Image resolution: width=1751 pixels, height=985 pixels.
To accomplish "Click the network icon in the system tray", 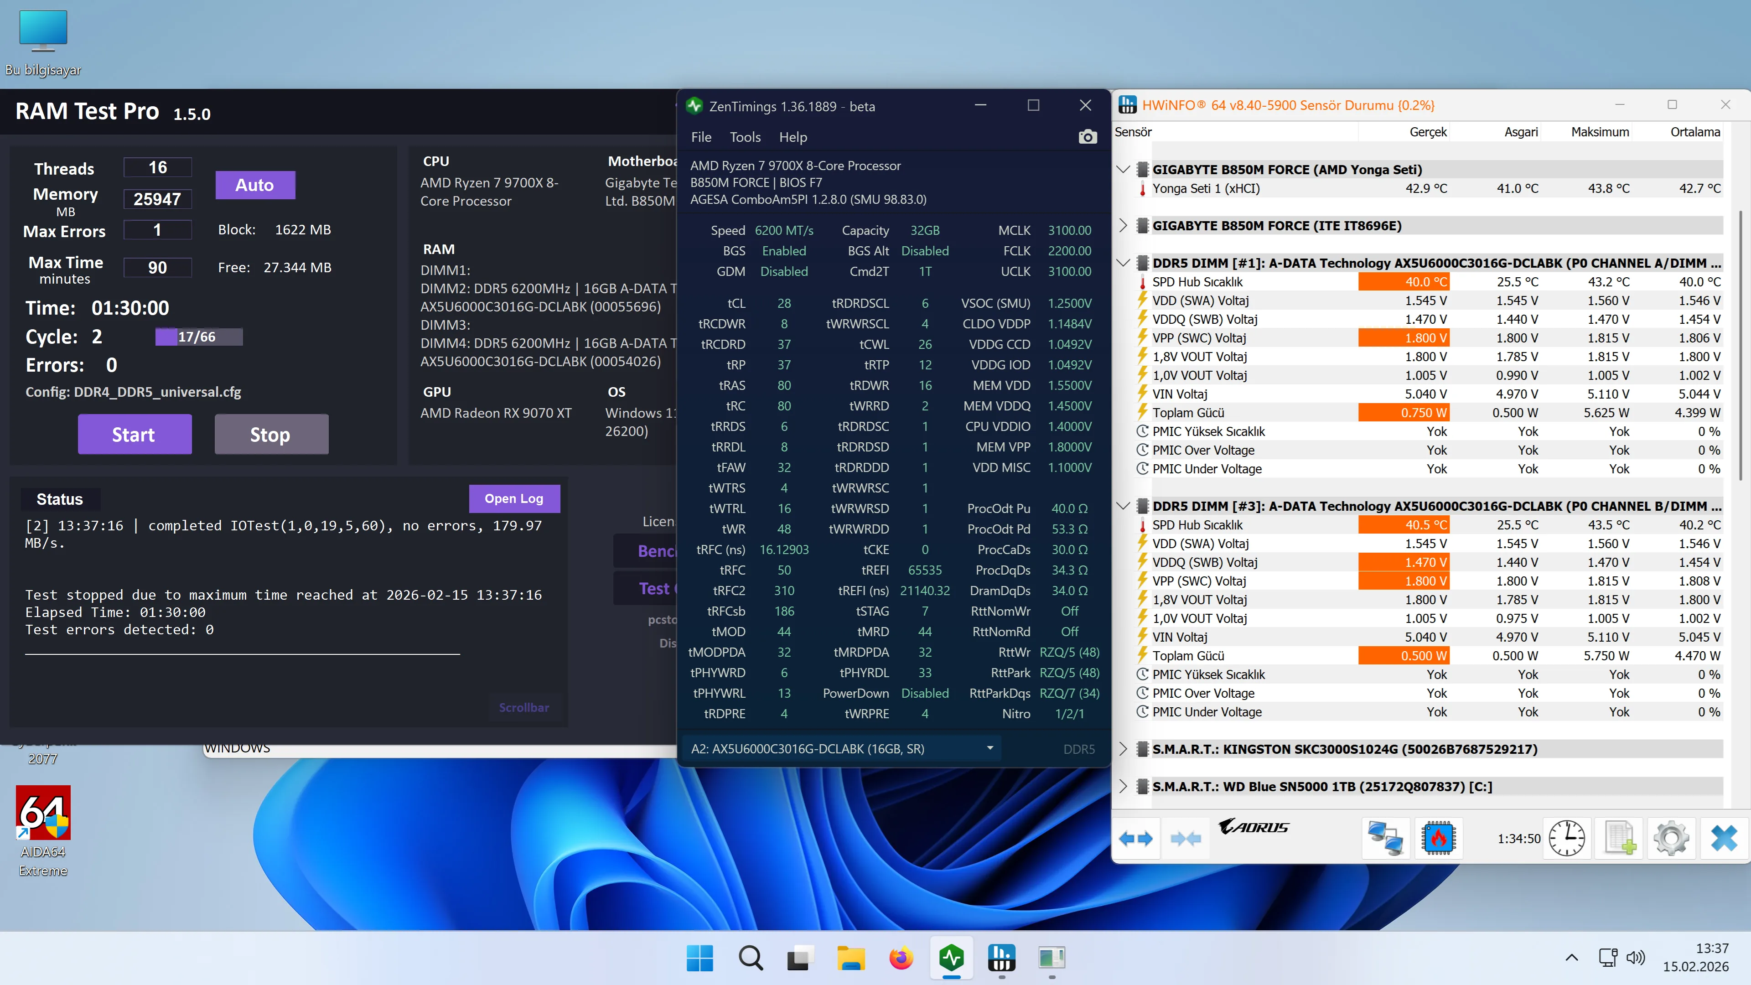I will [1607, 957].
